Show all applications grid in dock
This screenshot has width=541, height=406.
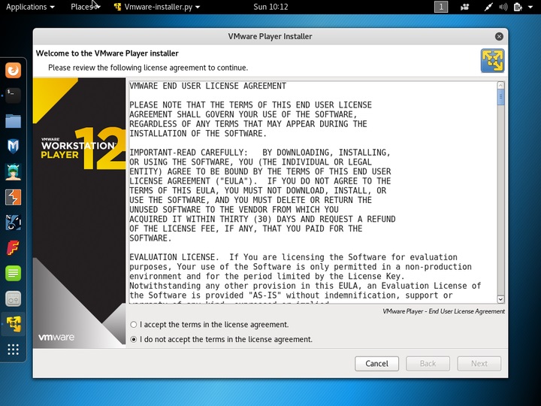pyautogui.click(x=13, y=350)
